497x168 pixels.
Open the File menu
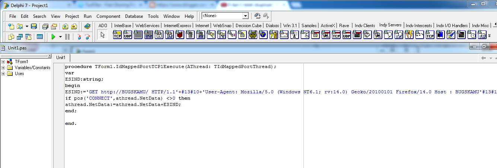point(13,16)
